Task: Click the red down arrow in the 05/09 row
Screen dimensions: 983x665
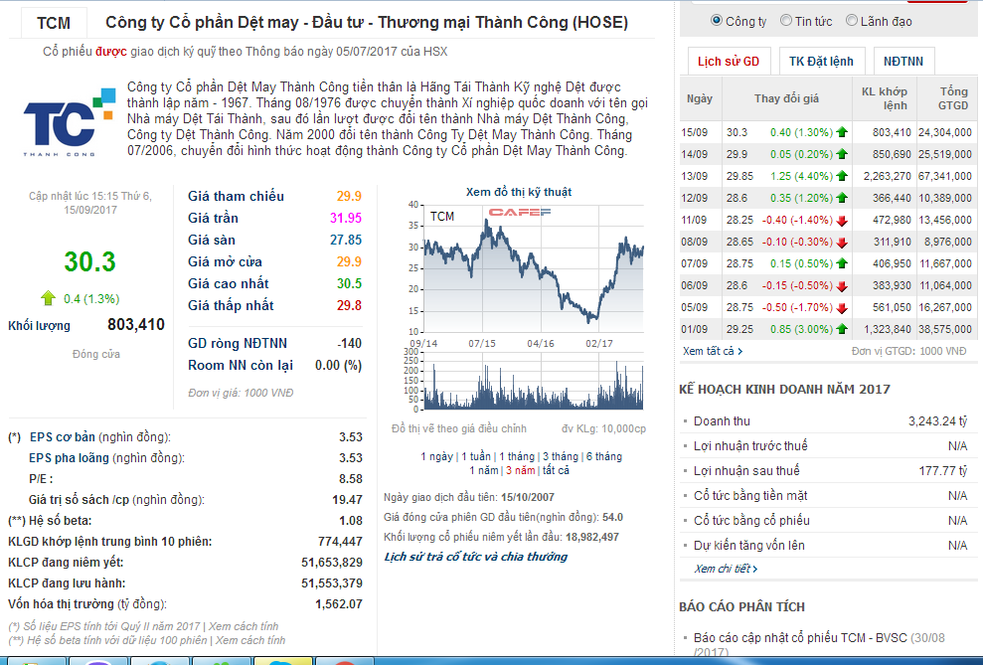Action: pos(842,308)
